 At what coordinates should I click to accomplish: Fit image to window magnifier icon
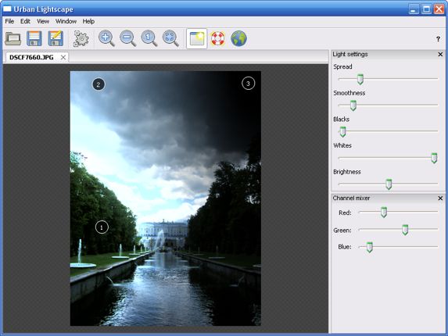click(x=170, y=38)
